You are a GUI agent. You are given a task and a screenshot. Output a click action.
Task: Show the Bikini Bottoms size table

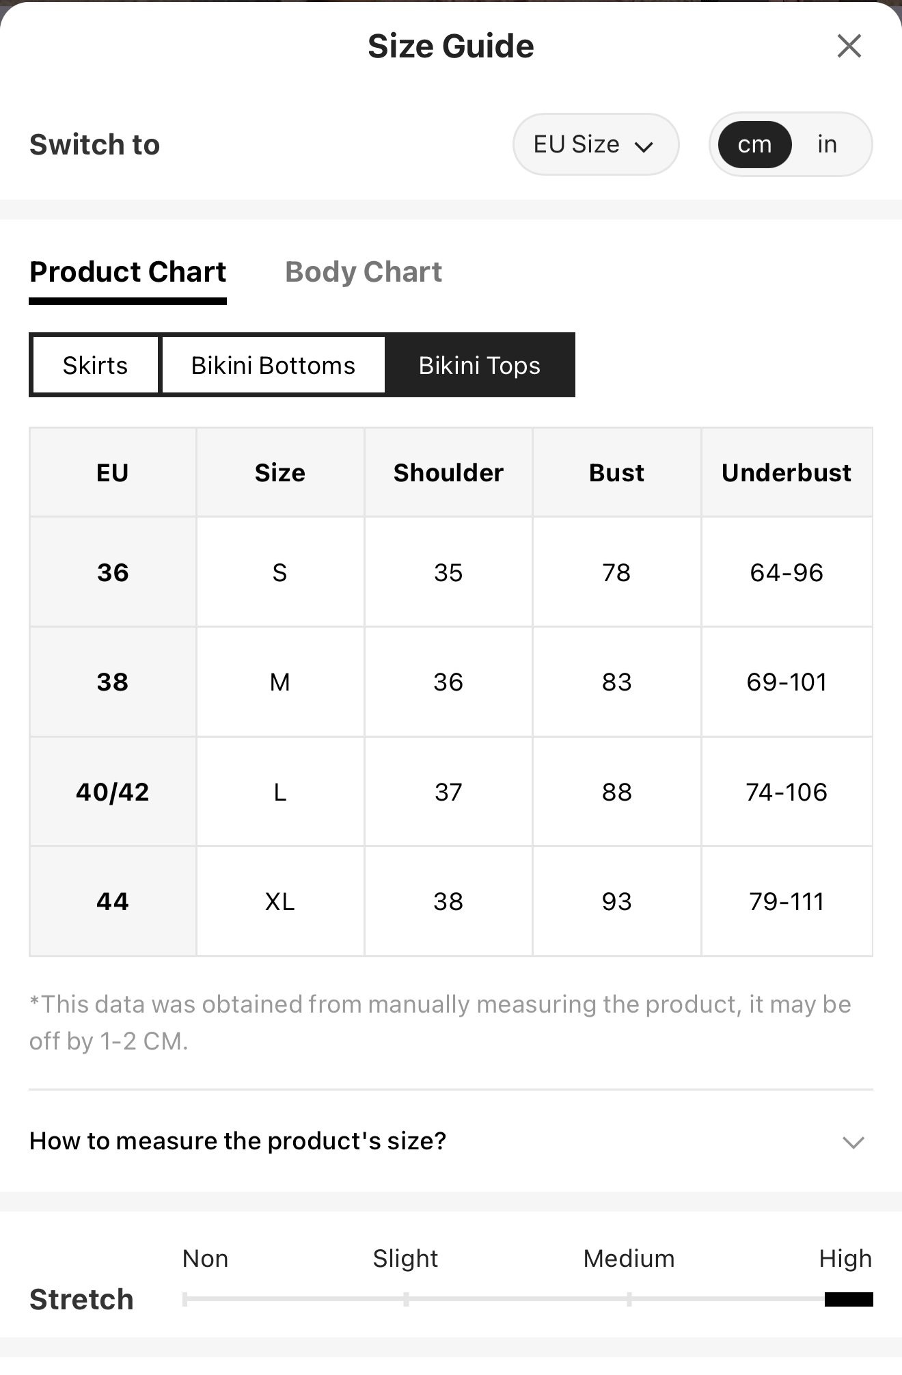[x=273, y=365]
